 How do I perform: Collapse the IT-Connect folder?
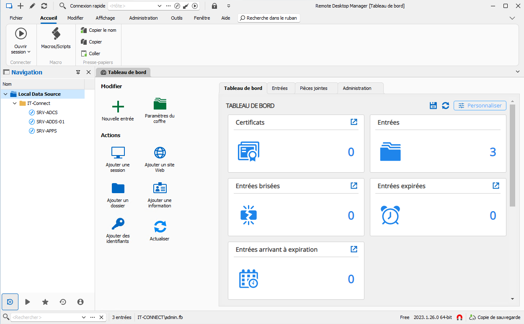click(15, 103)
